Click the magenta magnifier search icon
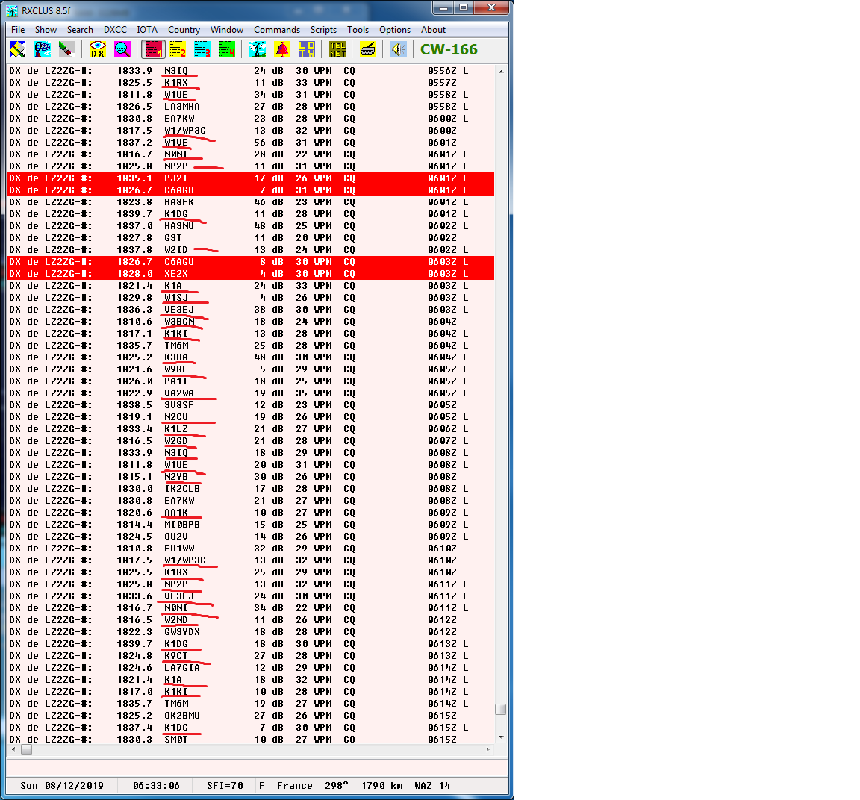This screenshot has height=800, width=860. coord(122,49)
